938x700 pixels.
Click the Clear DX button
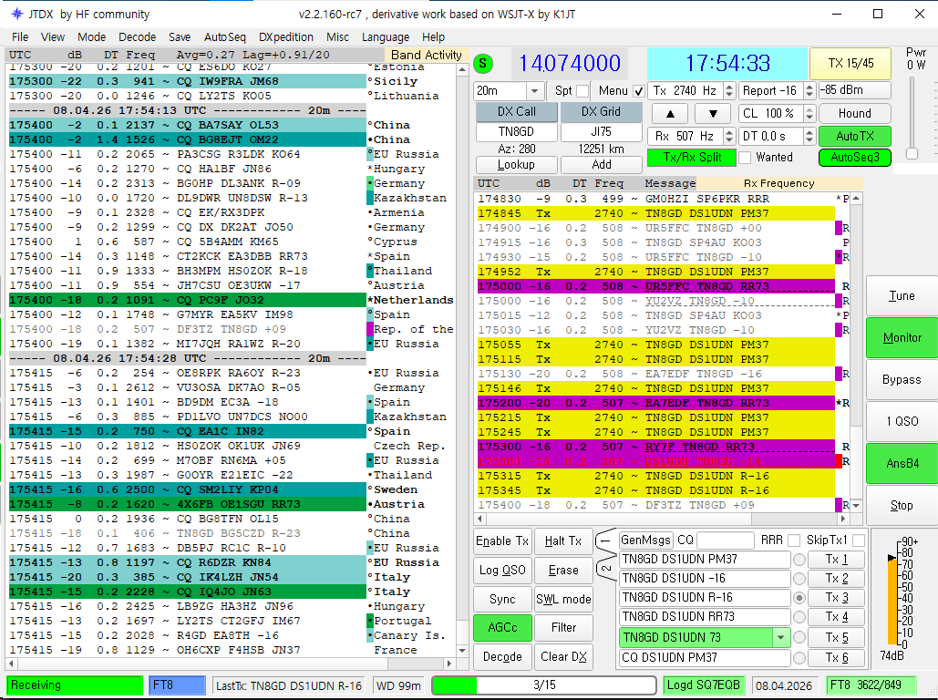click(x=563, y=657)
